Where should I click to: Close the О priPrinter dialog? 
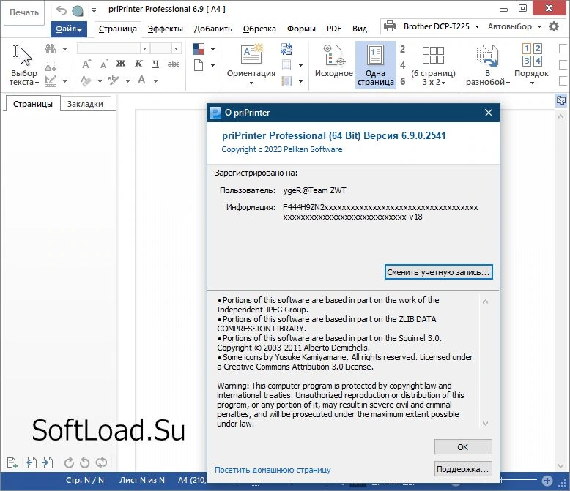pyautogui.click(x=489, y=113)
